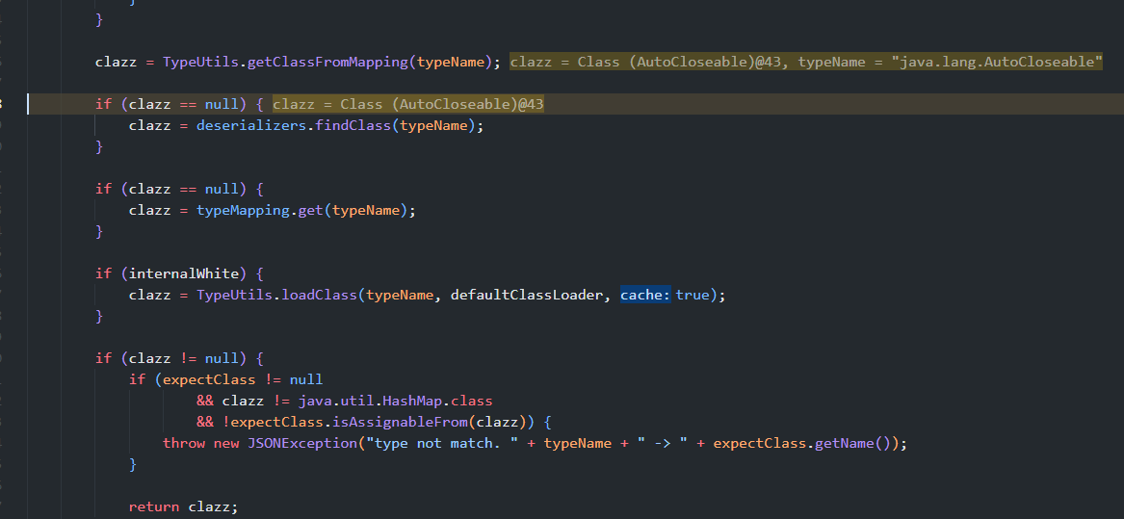1124x519 pixels.
Task: Click the return clazz statement
Action: click(x=183, y=506)
